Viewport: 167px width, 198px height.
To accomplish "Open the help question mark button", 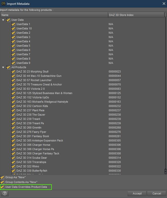I will coord(5,193).
